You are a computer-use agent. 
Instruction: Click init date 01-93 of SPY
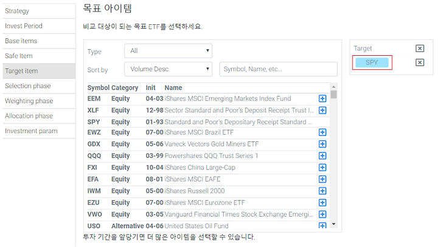coord(154,122)
